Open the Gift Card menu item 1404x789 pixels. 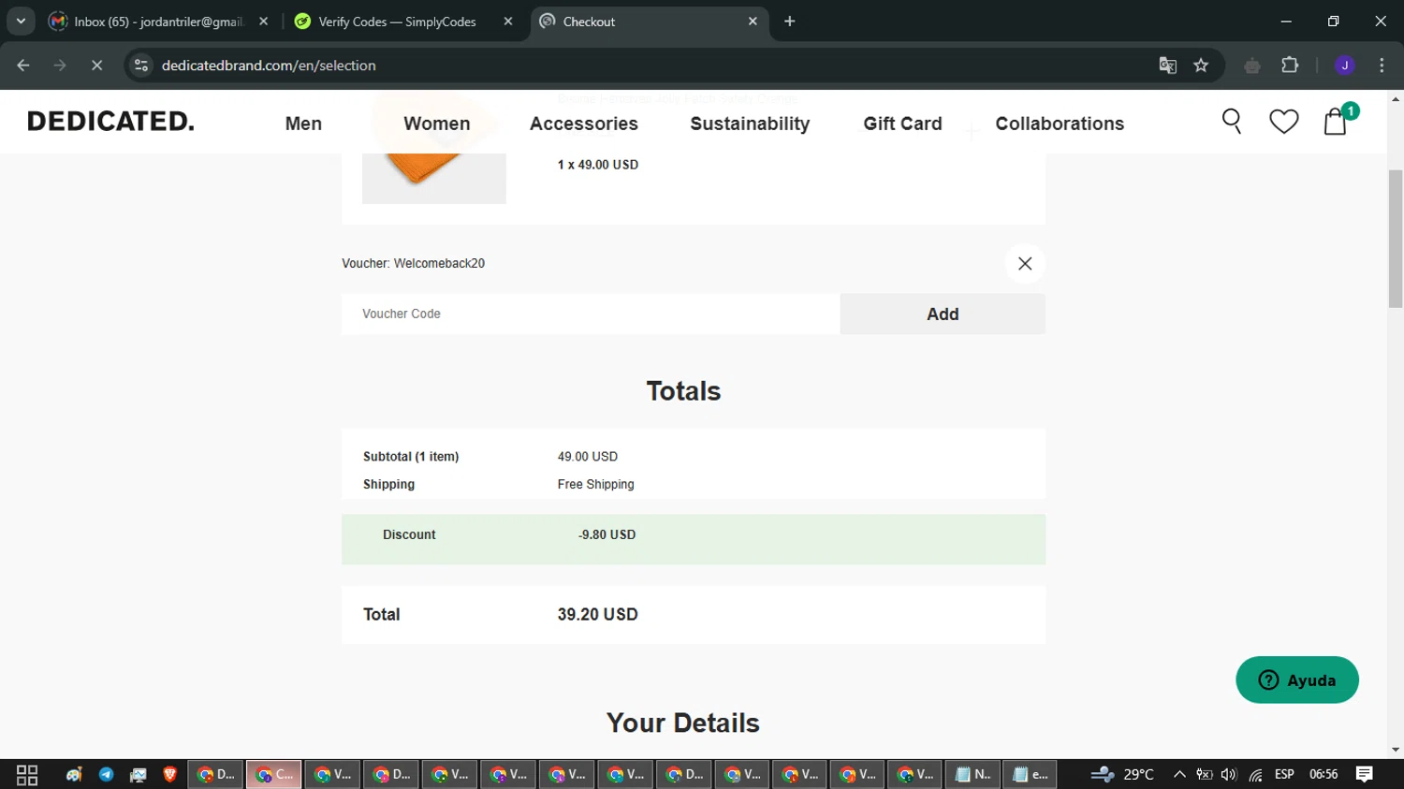[x=902, y=124]
